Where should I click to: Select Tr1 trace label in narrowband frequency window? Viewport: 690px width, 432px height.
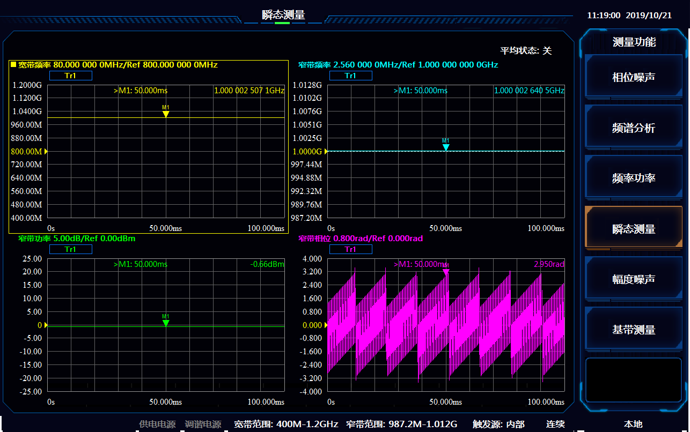tap(350, 76)
